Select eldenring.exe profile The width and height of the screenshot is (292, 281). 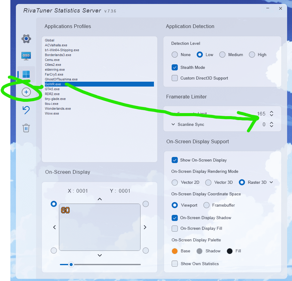tap(99, 69)
